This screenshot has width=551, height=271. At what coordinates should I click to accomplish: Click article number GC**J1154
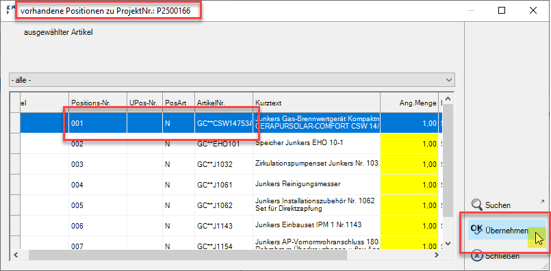pyautogui.click(x=224, y=243)
